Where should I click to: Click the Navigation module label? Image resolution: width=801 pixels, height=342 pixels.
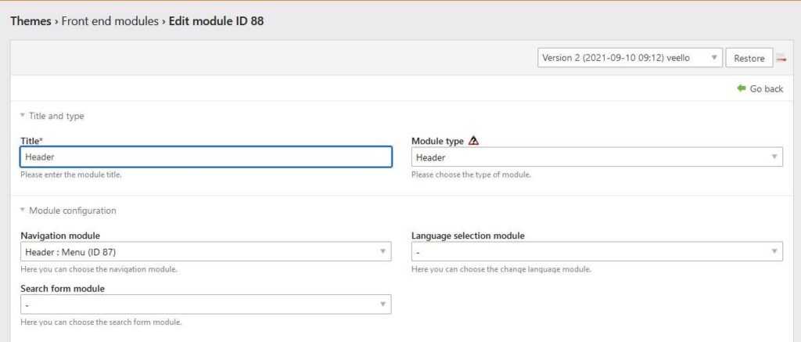60,236
